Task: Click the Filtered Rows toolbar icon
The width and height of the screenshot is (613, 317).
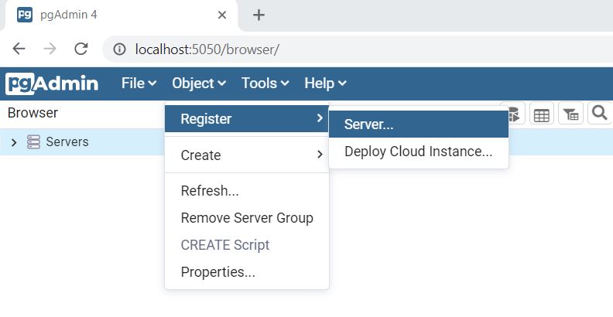Action: coord(570,113)
